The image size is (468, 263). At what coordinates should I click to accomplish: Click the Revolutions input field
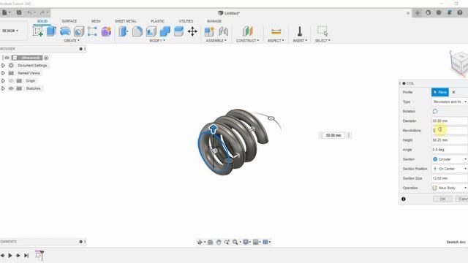pos(450,131)
